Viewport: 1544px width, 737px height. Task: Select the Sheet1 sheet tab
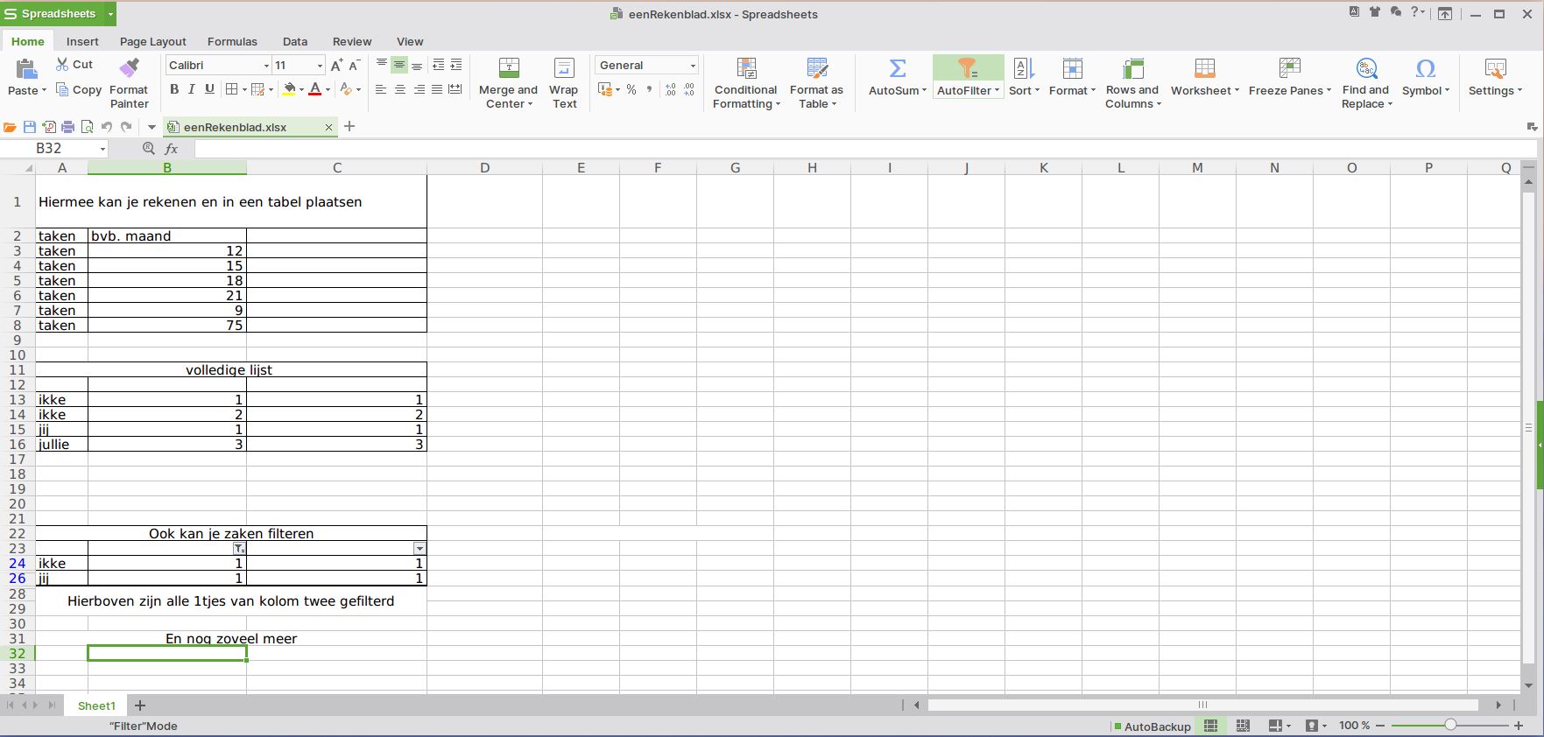[x=96, y=705]
